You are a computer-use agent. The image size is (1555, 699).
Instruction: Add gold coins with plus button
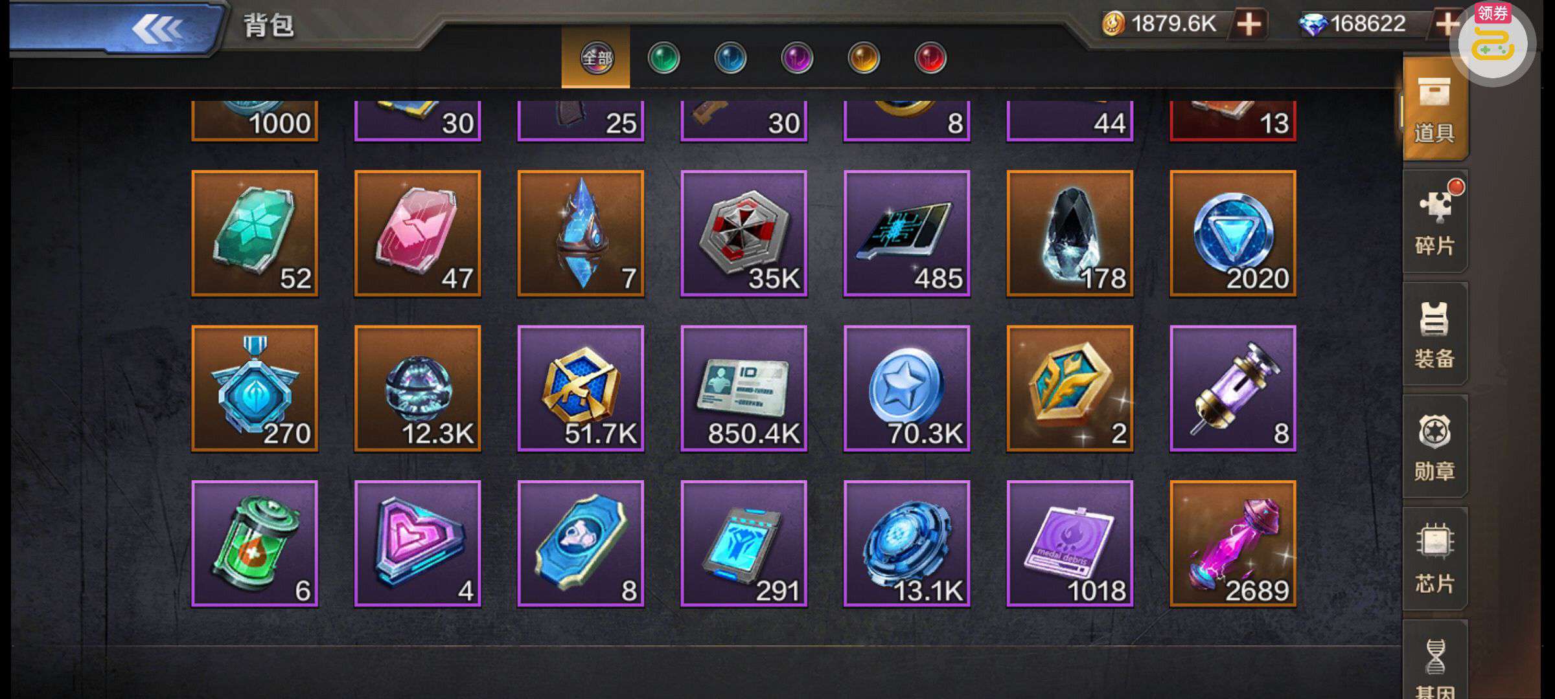click(x=1249, y=25)
